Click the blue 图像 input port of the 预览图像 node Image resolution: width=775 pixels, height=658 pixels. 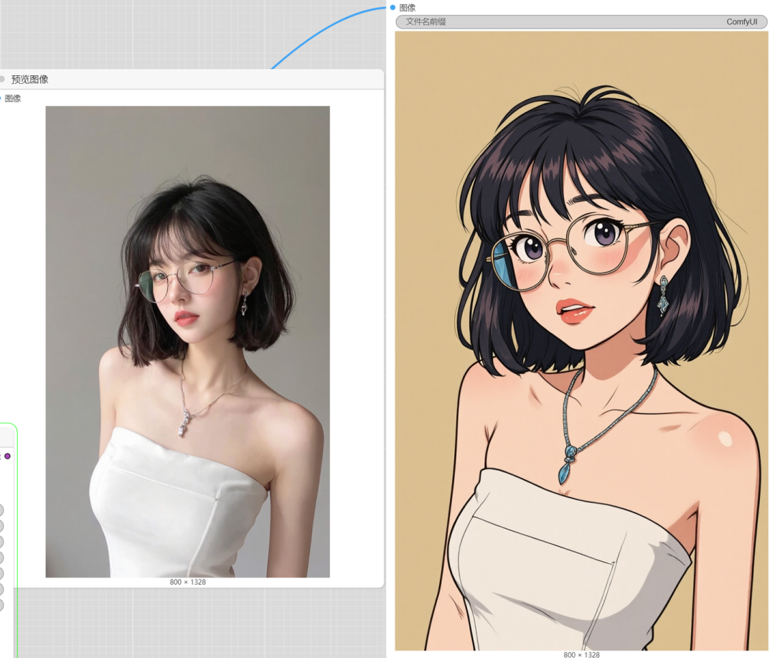[x=1, y=98]
